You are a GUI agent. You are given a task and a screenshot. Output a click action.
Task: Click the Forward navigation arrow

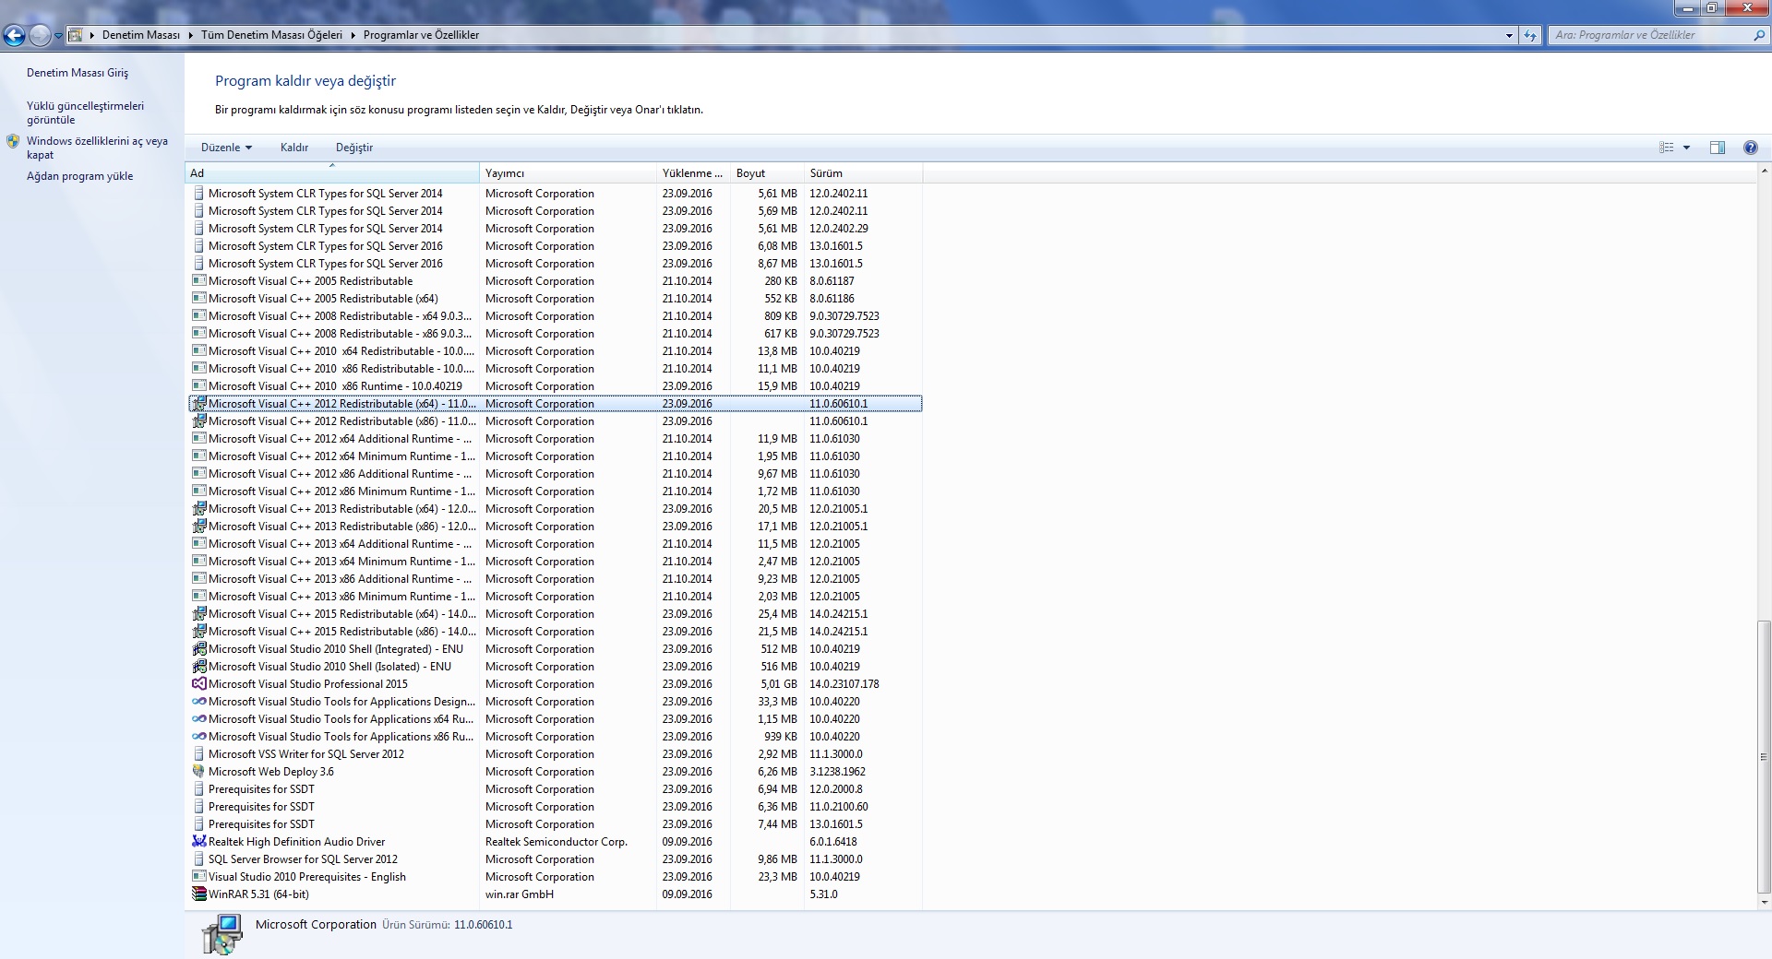(x=40, y=36)
